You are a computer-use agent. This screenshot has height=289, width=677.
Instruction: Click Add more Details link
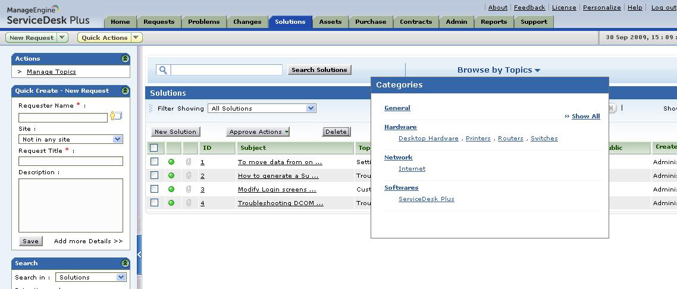88,241
